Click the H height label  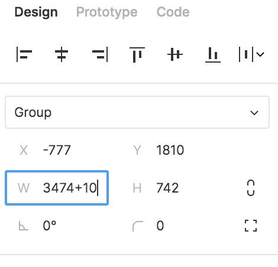tap(137, 188)
